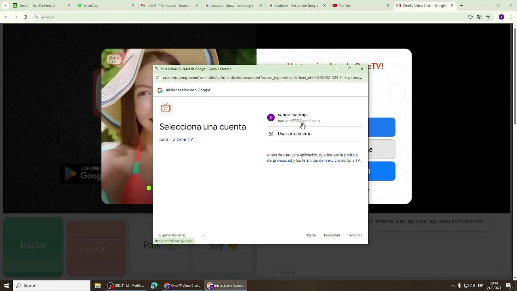Click the Buscar taskbar search box

pos(52,286)
